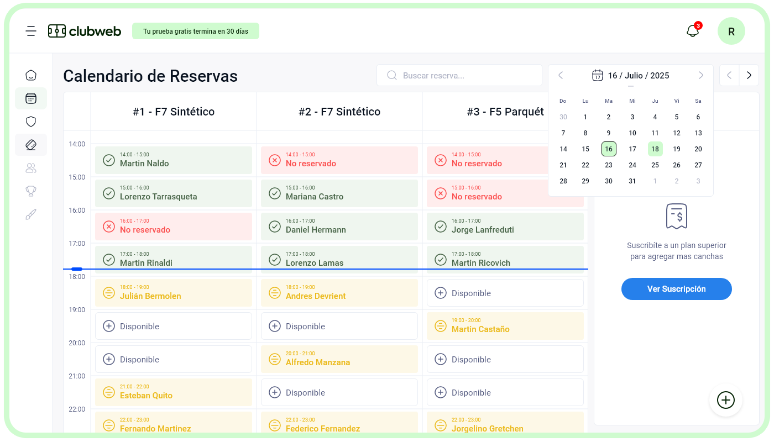Click the notification bell icon
Viewport: 774px width, 442px height.
click(x=692, y=31)
